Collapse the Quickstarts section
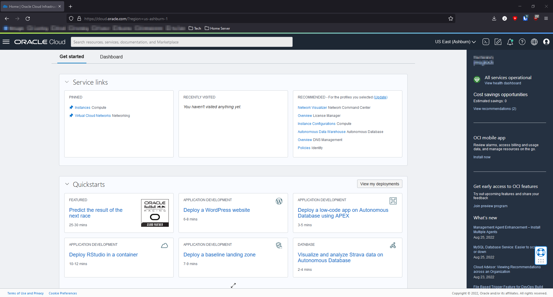This screenshot has width=553, height=297. click(67, 184)
